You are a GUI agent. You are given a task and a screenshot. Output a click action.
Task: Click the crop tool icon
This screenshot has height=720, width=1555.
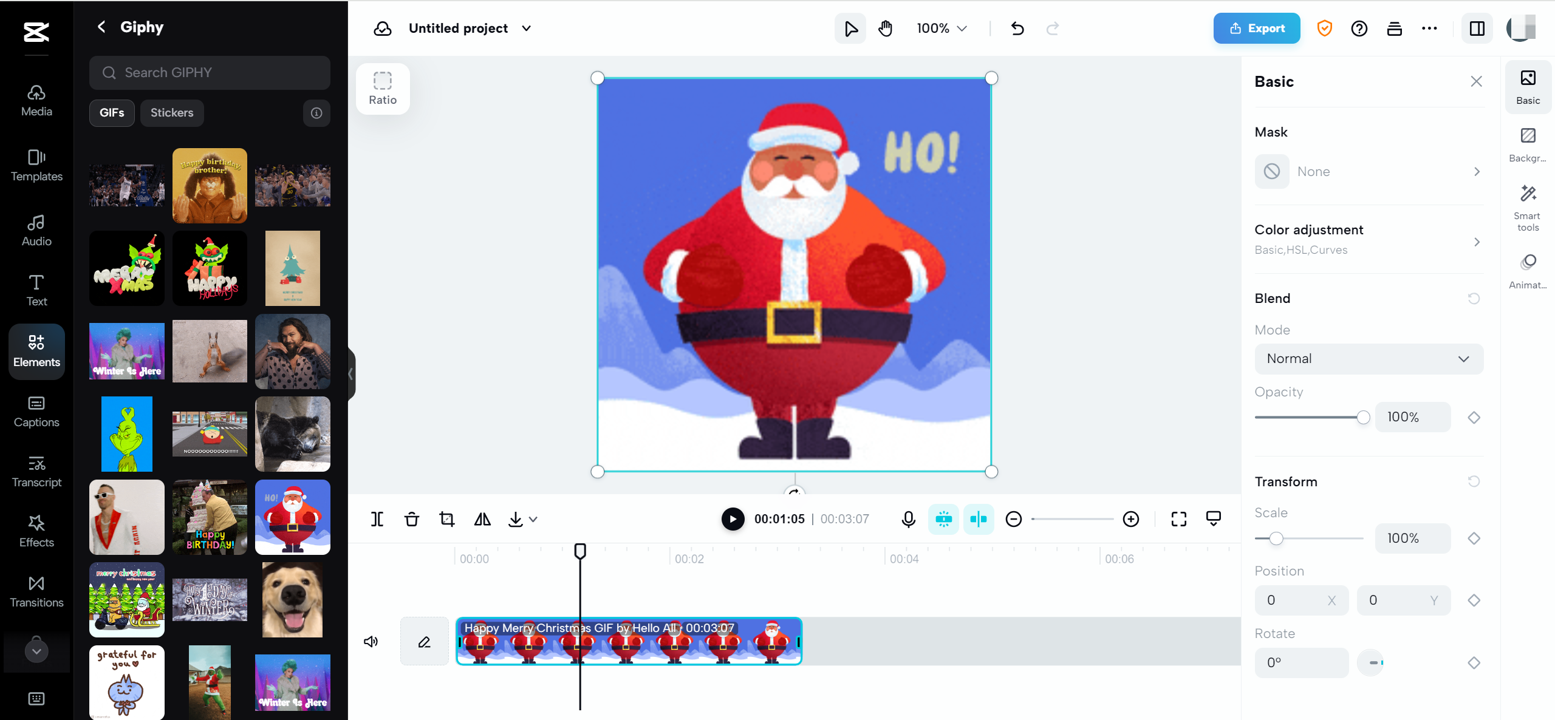[x=447, y=518]
